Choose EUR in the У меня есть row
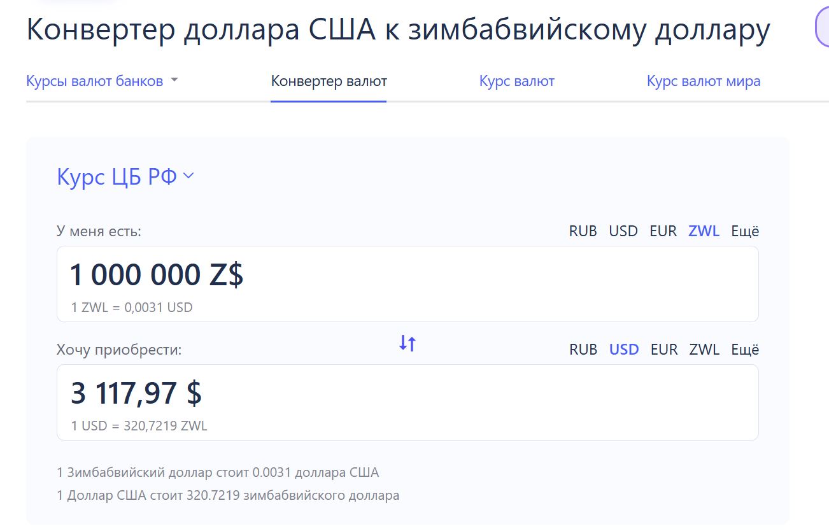This screenshot has height=531, width=829. (x=663, y=231)
